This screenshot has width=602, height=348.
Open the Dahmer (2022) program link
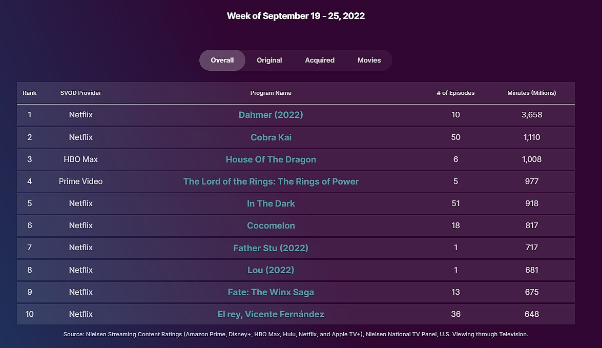[271, 115]
